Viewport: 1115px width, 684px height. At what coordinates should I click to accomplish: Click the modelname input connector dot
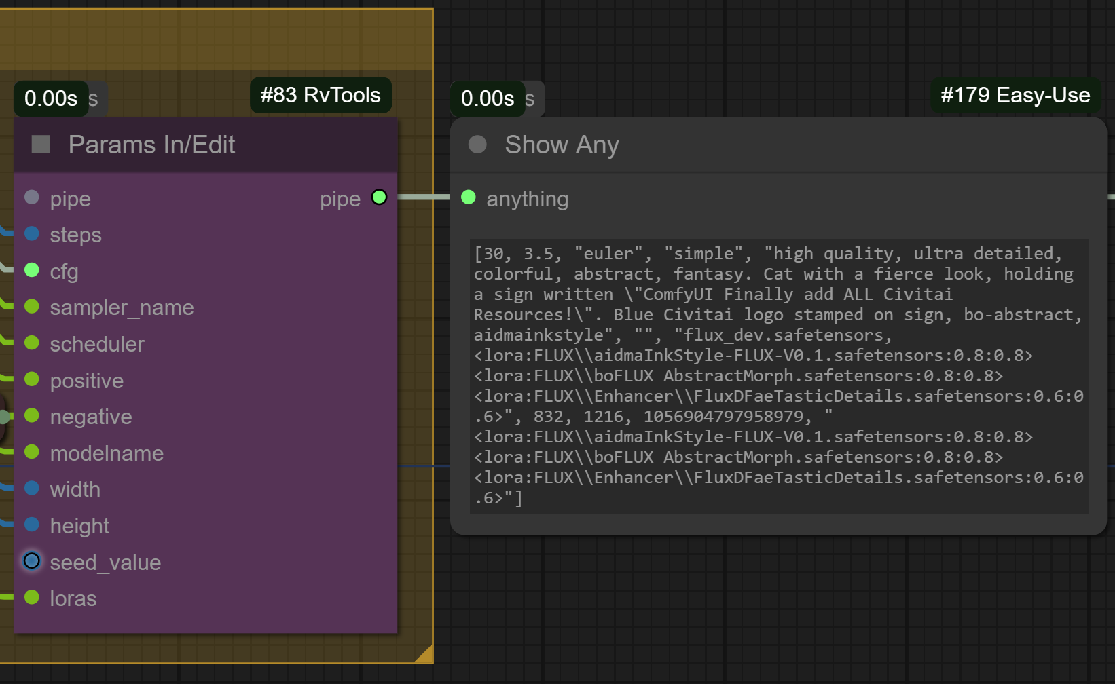click(32, 452)
